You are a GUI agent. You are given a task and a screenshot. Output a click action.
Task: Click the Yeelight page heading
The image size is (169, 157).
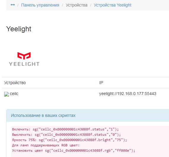19,29
